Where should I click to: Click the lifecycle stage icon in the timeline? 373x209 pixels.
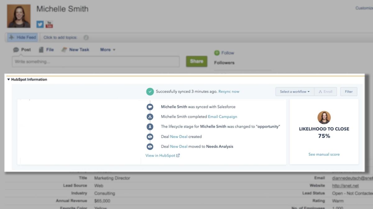[x=150, y=127]
